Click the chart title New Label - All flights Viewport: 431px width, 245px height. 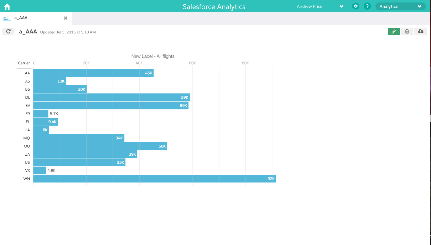tap(153, 56)
